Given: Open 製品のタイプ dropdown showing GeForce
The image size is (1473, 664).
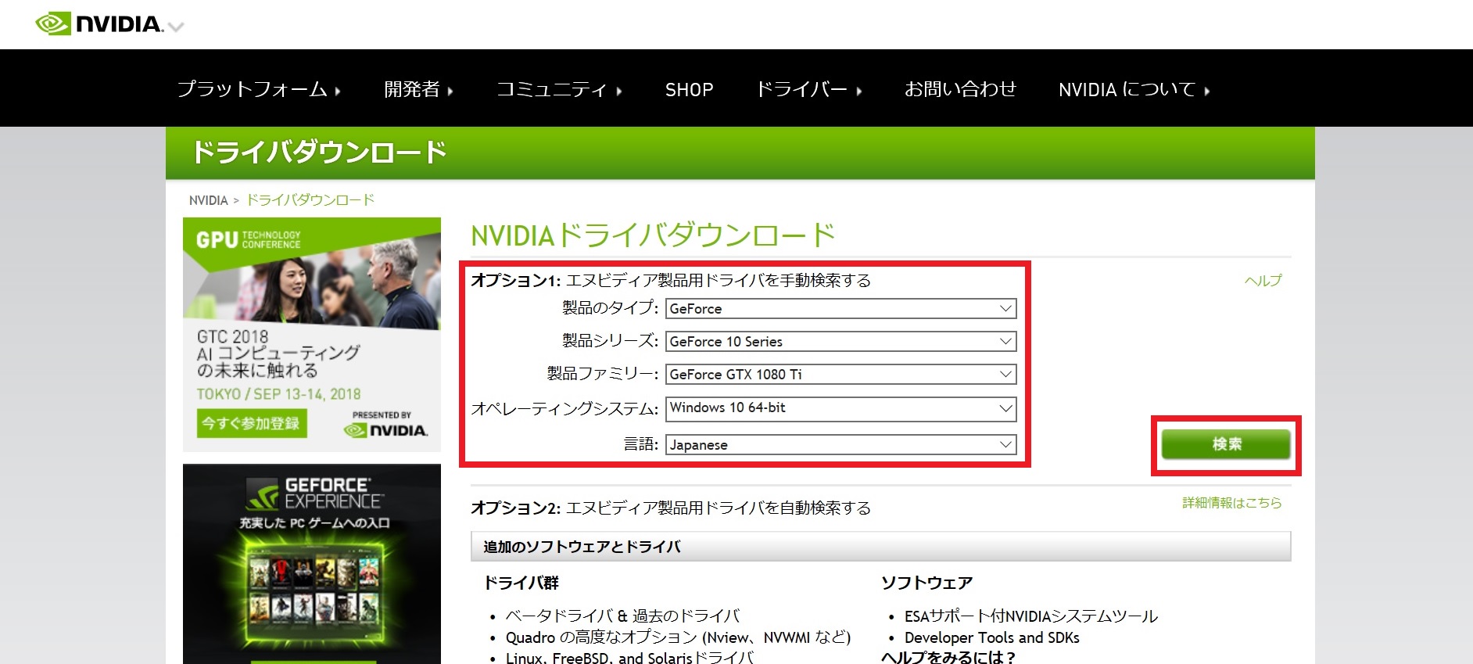Looking at the screenshot, I should 840,309.
